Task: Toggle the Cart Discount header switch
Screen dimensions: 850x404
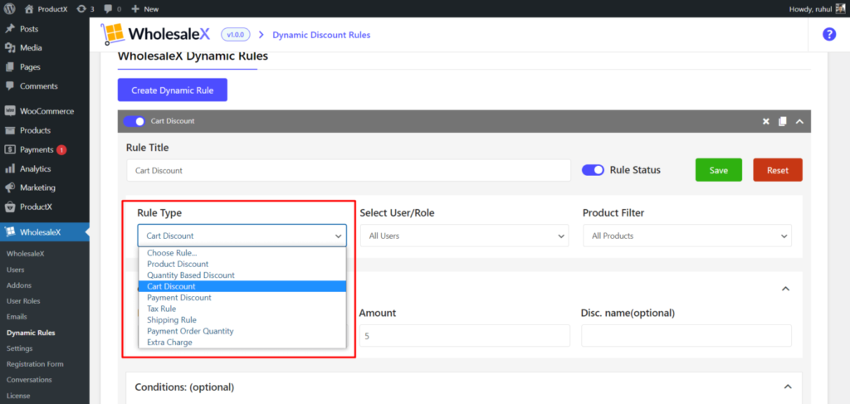Action: tap(134, 121)
